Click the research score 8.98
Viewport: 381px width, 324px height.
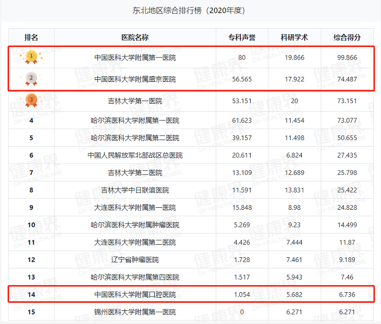point(295,208)
